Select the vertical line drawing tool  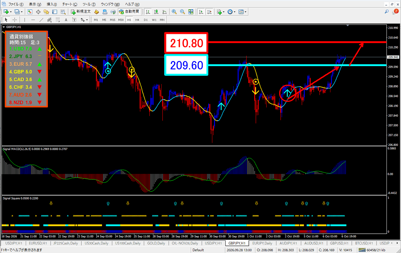[x=25, y=20]
